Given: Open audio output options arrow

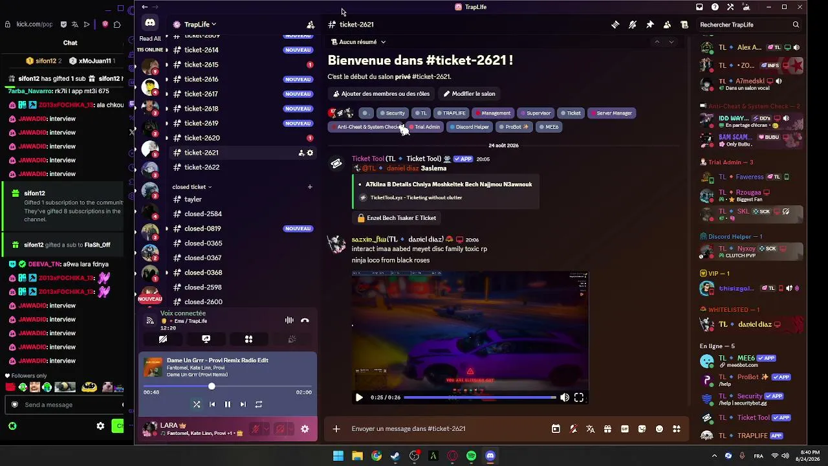Looking at the screenshot, I should point(290,429).
